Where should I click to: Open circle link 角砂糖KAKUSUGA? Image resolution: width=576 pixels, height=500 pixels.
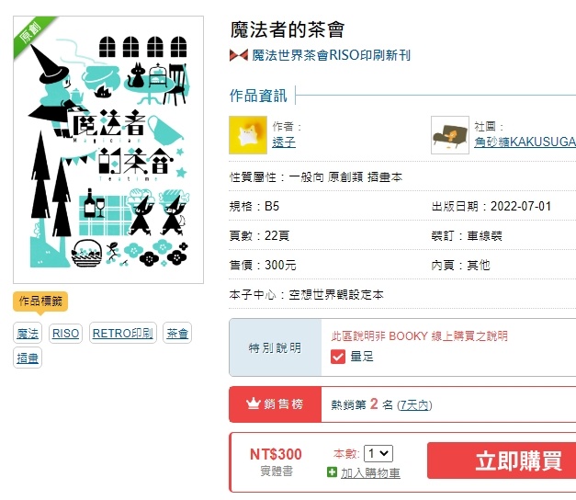tap(525, 142)
